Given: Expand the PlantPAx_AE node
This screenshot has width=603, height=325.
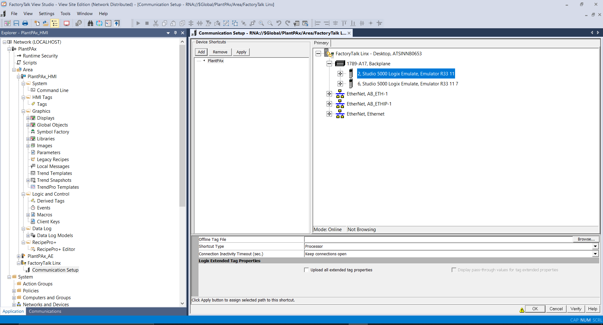Looking at the screenshot, I should click(x=19, y=256).
